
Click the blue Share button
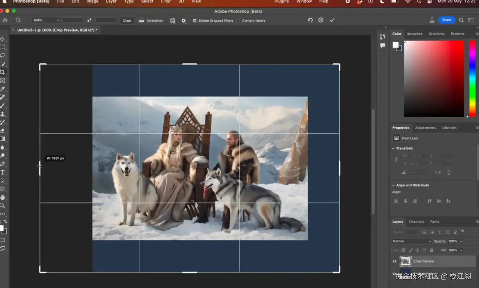point(446,20)
